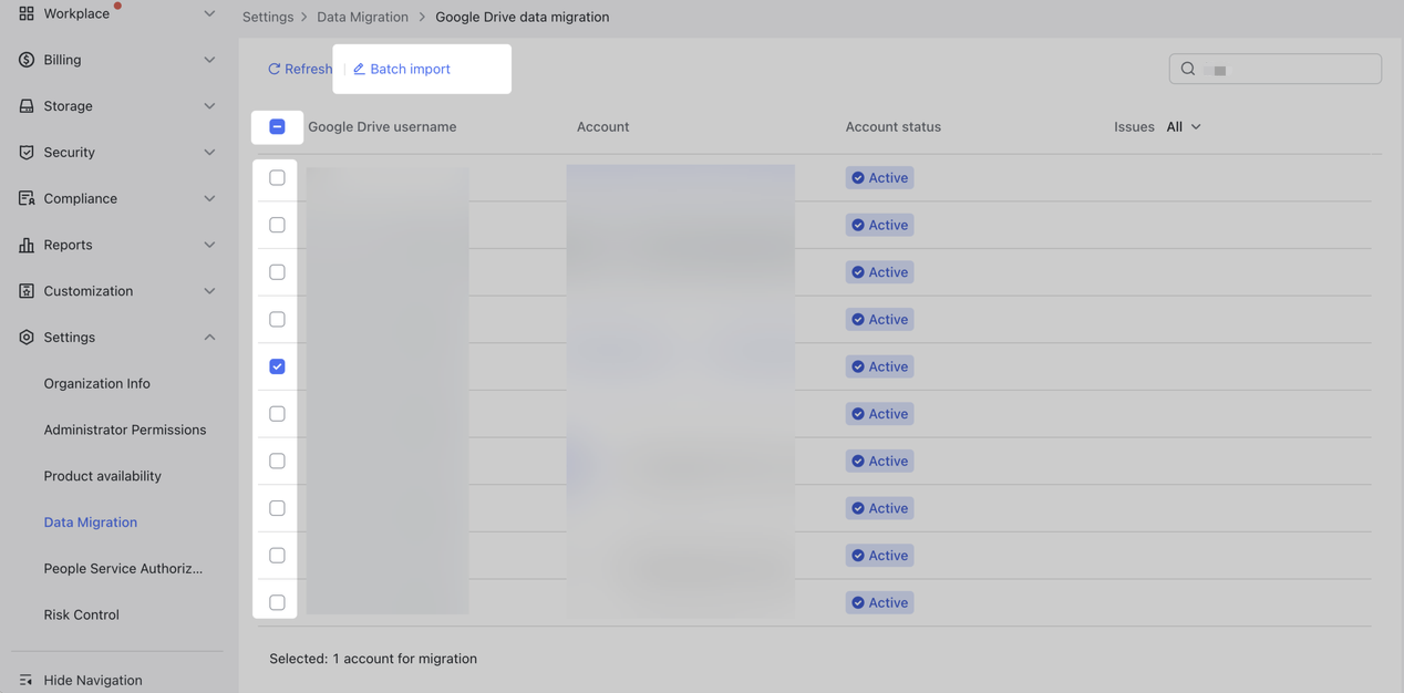Click the Compliance document icon

(27, 198)
